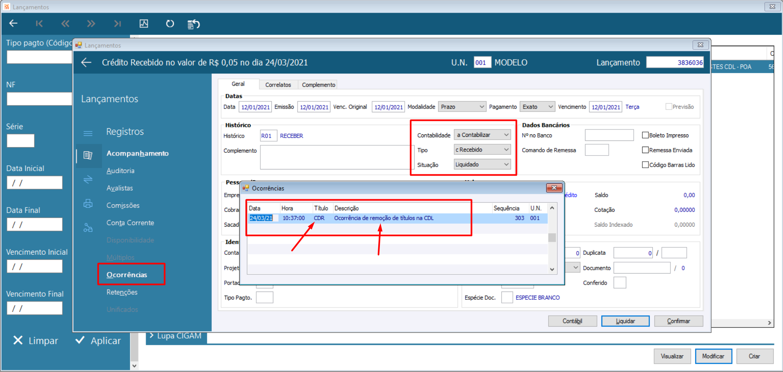Select the CDR occurrence row description

click(384, 218)
